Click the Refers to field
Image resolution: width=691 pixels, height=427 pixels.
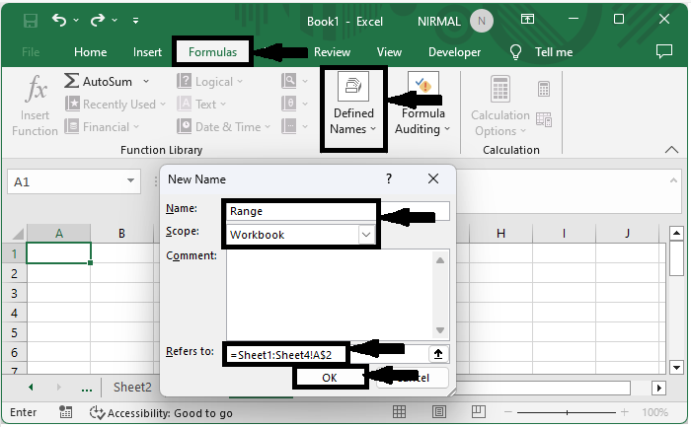[327, 354]
